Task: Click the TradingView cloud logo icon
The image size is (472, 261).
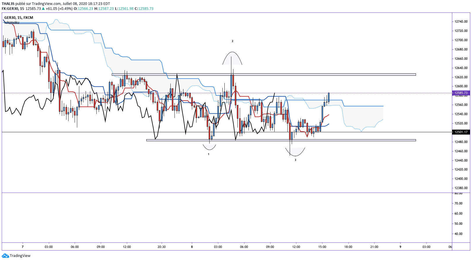Action: pos(5,255)
